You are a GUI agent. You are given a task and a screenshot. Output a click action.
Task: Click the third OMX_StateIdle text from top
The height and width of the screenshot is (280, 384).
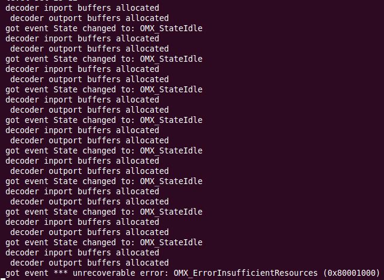click(171, 89)
